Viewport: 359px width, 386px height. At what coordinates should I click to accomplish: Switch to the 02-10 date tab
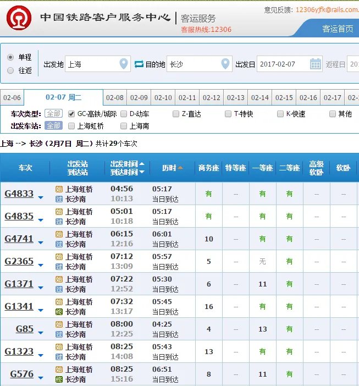(163, 97)
